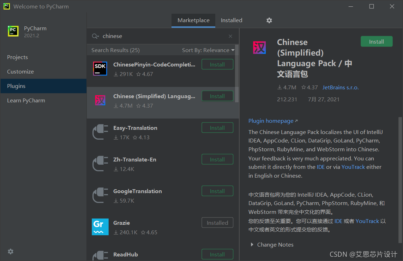The image size is (403, 261).
Task: Click the search magnifier history icon
Action: pyautogui.click(x=95, y=36)
